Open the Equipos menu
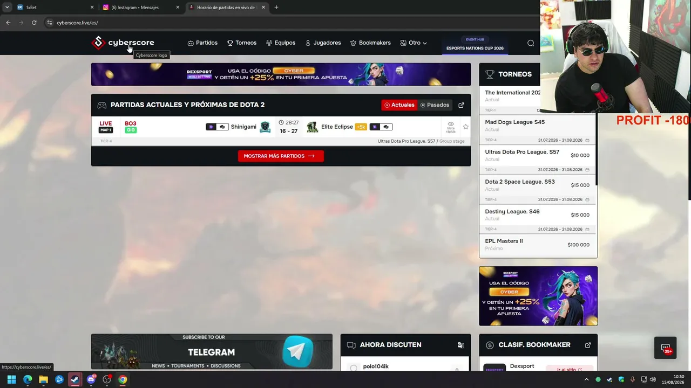Viewport: 691px width, 388px height. point(281,43)
